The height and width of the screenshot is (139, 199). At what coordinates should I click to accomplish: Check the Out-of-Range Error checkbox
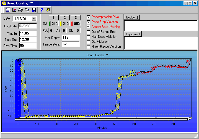[x=88, y=32]
